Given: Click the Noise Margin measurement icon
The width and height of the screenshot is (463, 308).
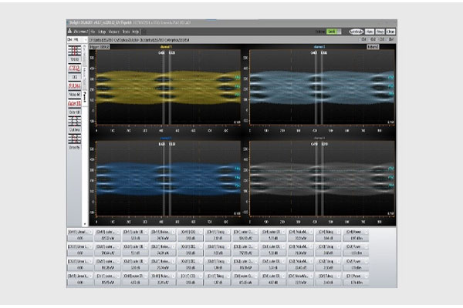Looking at the screenshot, I should pyautogui.click(x=74, y=85).
